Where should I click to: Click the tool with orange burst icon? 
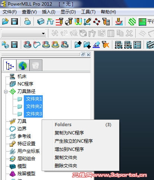(106, 44)
